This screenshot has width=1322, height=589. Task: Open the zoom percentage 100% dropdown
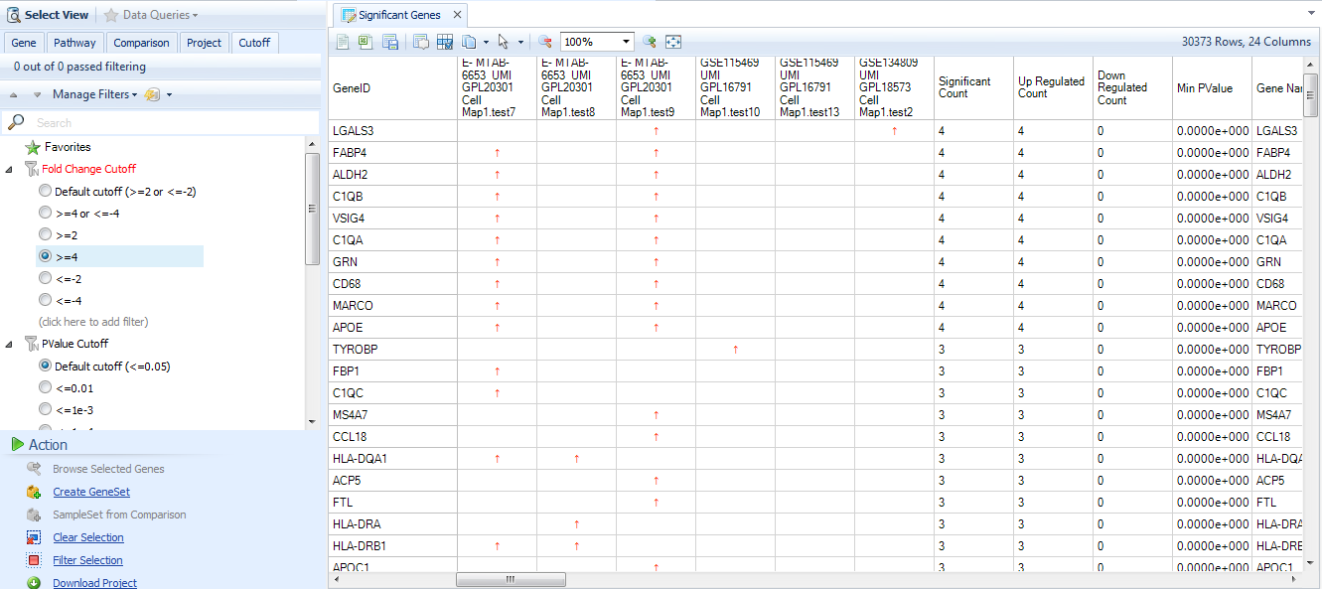(626, 42)
